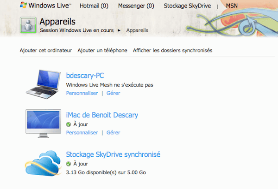Select Ajouter un téléphone
The height and width of the screenshot is (189, 278).
pyautogui.click(x=102, y=50)
